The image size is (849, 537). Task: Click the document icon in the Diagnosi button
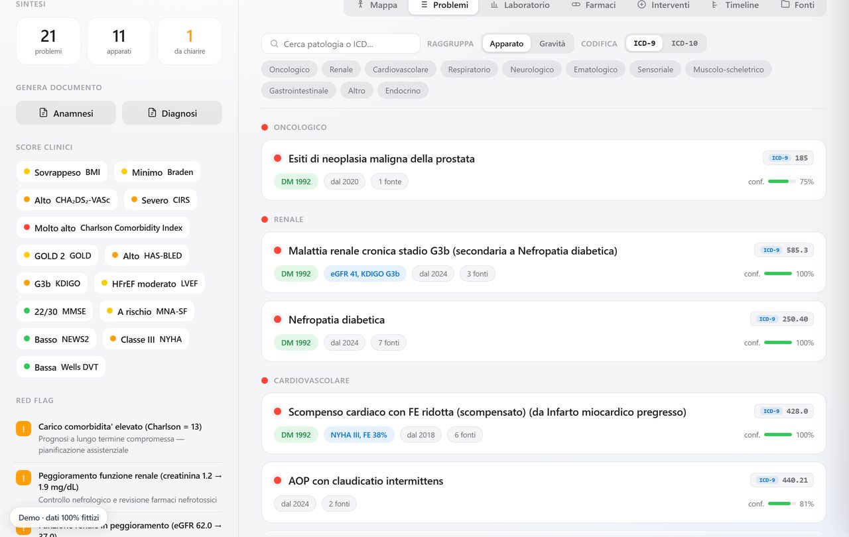152,113
